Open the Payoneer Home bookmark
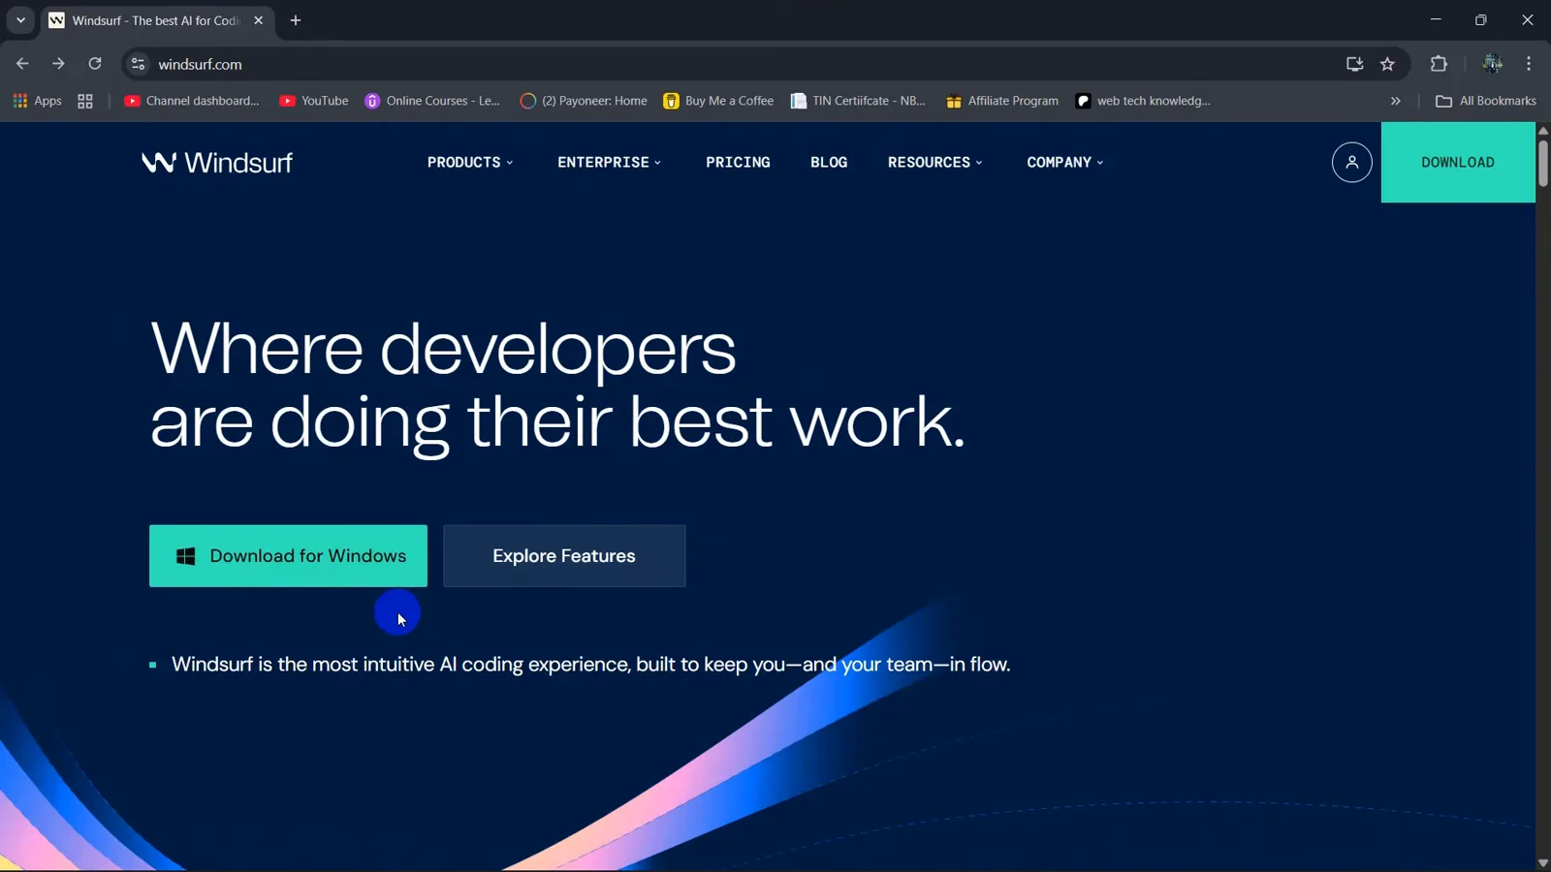The width and height of the screenshot is (1551, 872). point(584,101)
